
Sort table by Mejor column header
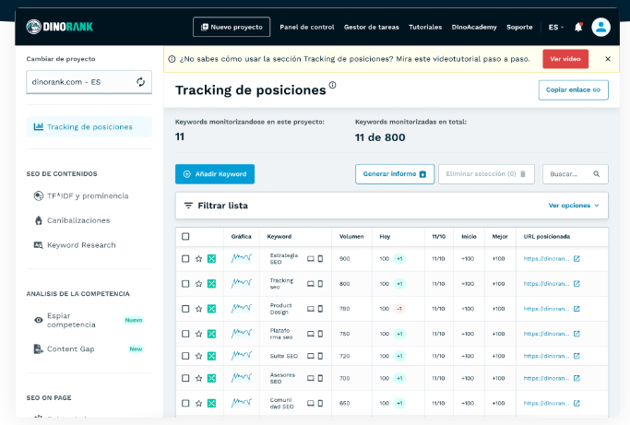pos(500,237)
